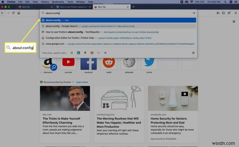Click the bbc.com article photo

[65, 98]
